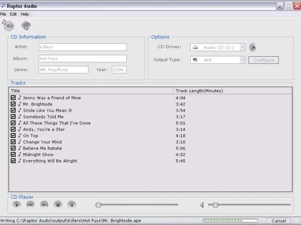Image resolution: width=301 pixels, height=225 pixels.
Task: Skip to the previous track
Action: pos(30,205)
